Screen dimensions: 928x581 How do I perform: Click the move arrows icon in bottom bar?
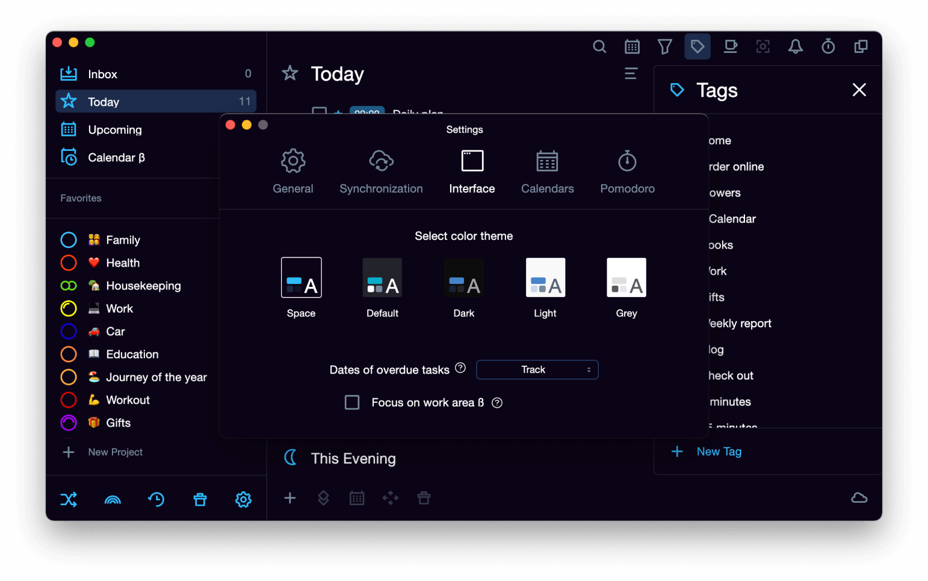click(x=390, y=498)
